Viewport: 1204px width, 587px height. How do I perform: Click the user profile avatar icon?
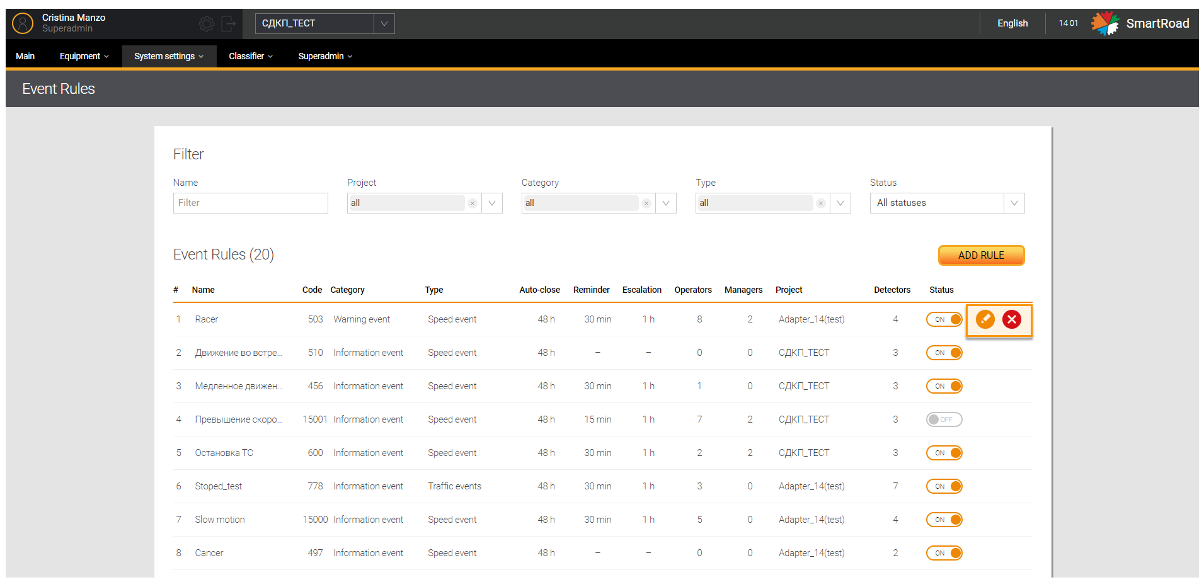point(23,23)
